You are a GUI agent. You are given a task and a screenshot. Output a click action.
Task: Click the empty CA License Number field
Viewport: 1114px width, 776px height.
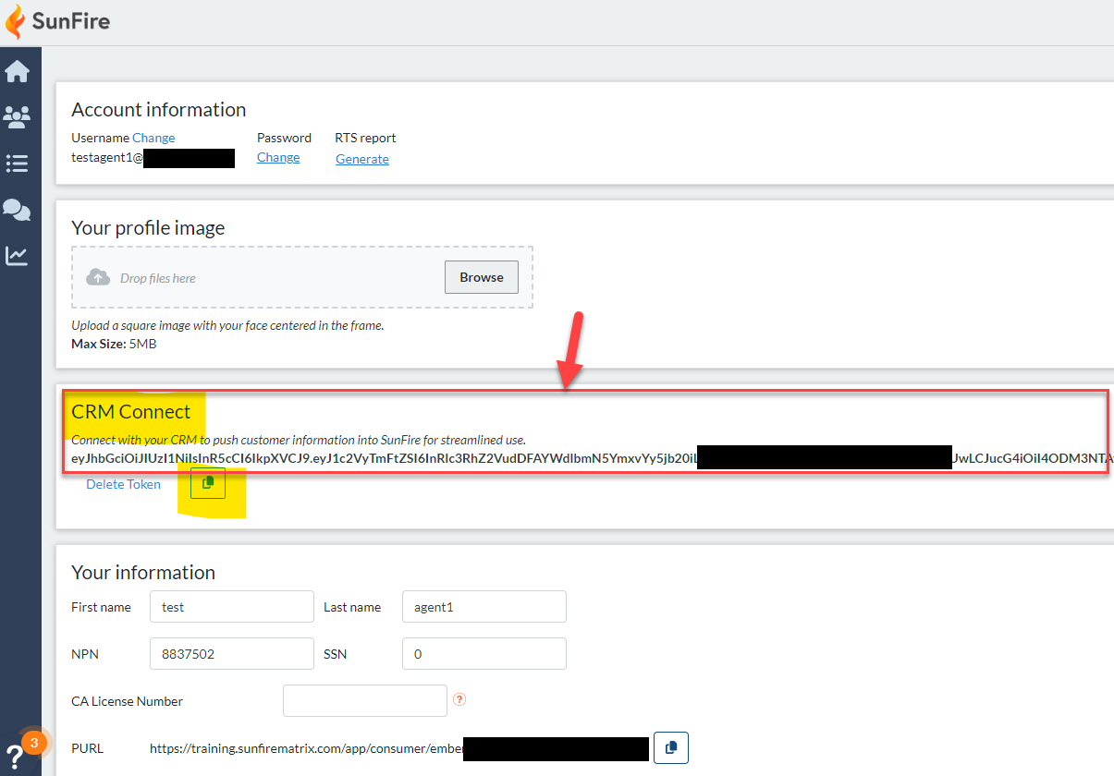364,700
